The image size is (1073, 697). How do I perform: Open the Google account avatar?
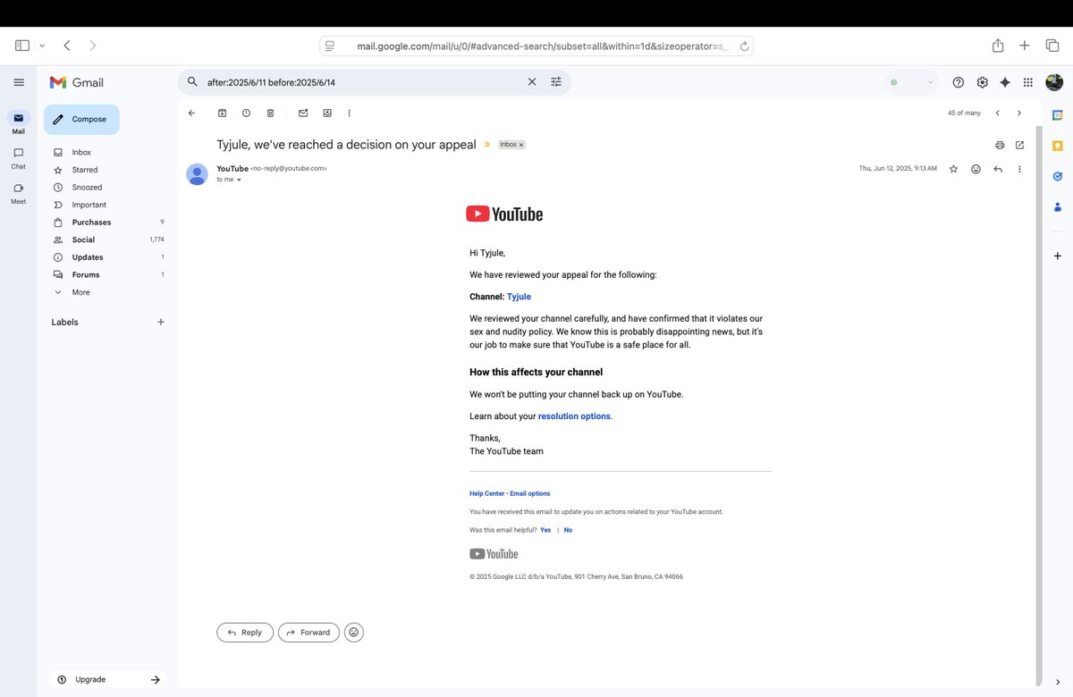[1054, 82]
